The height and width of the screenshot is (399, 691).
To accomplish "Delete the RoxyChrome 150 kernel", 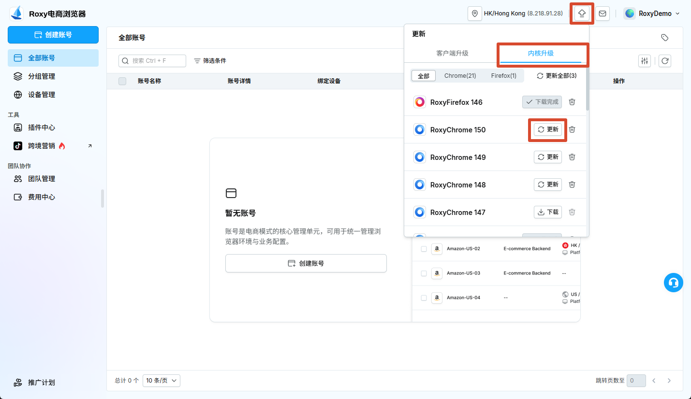I will point(572,129).
